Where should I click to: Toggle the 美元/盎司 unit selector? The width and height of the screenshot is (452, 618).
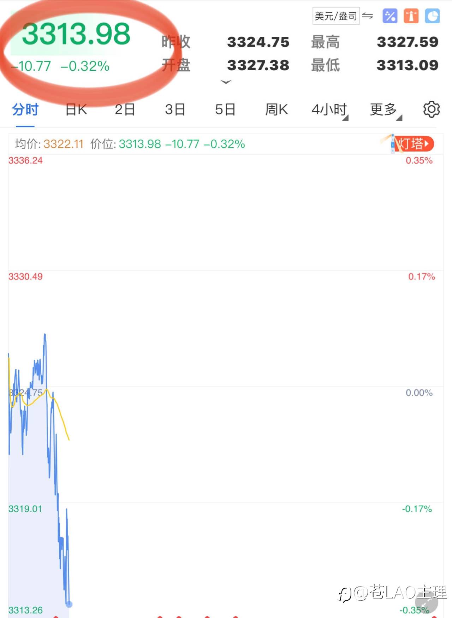[336, 16]
